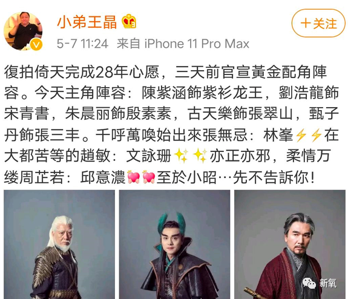Tap the second pink heart emoji before 至於
This screenshot has width=348, height=299.
[149, 177]
